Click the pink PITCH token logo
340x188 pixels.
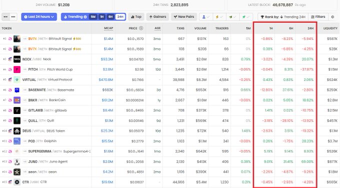[x=17, y=69]
